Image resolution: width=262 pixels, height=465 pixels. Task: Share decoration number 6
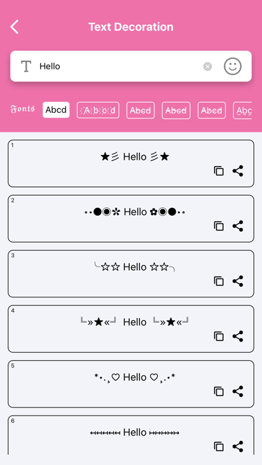tap(238, 446)
